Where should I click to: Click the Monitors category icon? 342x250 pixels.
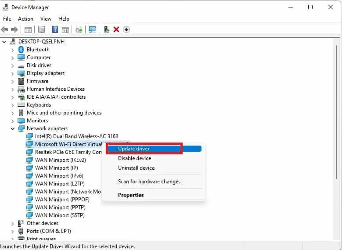[21, 121]
